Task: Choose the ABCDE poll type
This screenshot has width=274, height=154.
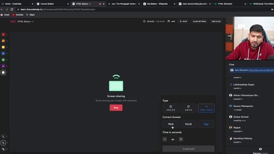Action: [x=171, y=108]
